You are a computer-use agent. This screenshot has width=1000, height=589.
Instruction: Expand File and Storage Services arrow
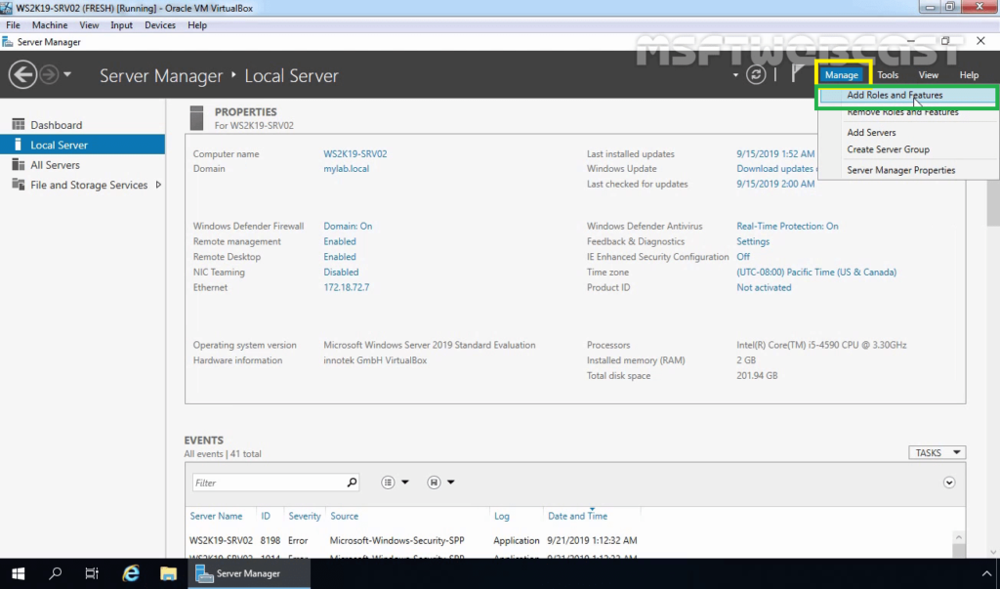[158, 185]
